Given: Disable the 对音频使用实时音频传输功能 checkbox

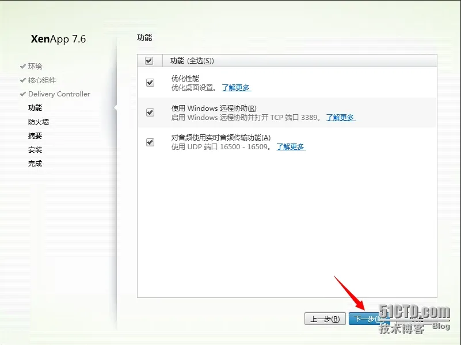Looking at the screenshot, I should coord(150,142).
